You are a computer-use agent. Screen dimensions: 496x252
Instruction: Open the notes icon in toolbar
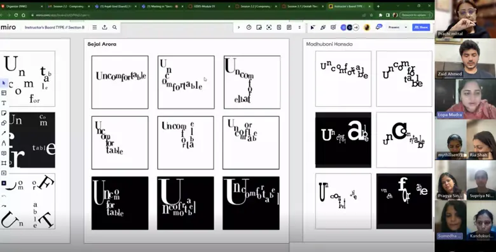pyautogui.click(x=289, y=27)
